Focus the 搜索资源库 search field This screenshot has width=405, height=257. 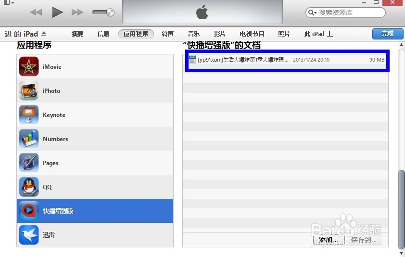coord(345,13)
